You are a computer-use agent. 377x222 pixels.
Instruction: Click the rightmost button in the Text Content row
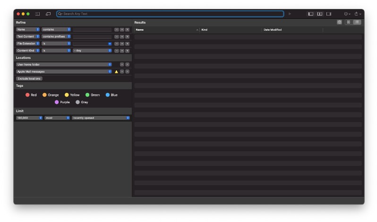coord(128,36)
